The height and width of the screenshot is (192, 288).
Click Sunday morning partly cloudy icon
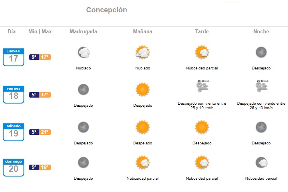pyautogui.click(x=142, y=162)
